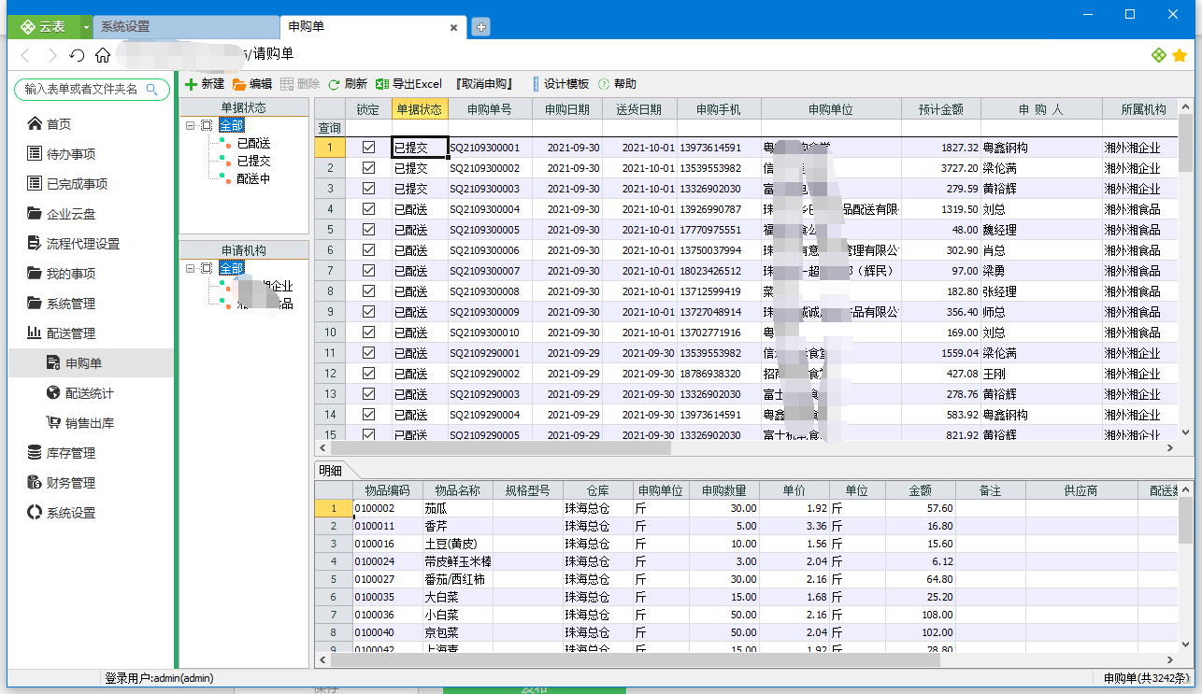
Task: Filter by 已配送 status
Action: point(253,144)
